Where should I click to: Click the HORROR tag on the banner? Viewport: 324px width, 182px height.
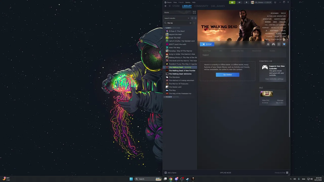click(x=265, y=28)
